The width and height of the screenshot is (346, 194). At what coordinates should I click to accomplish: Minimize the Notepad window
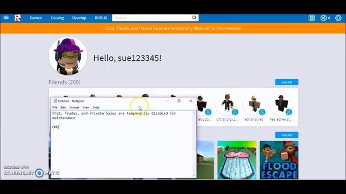click(x=167, y=101)
